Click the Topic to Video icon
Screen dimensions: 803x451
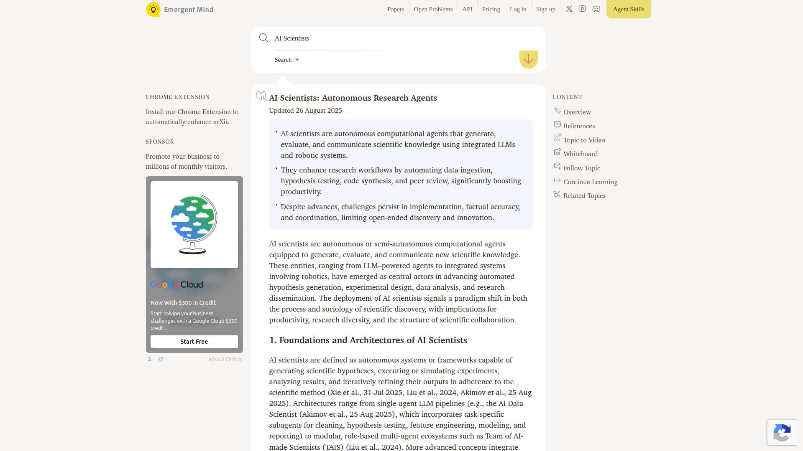(557, 137)
